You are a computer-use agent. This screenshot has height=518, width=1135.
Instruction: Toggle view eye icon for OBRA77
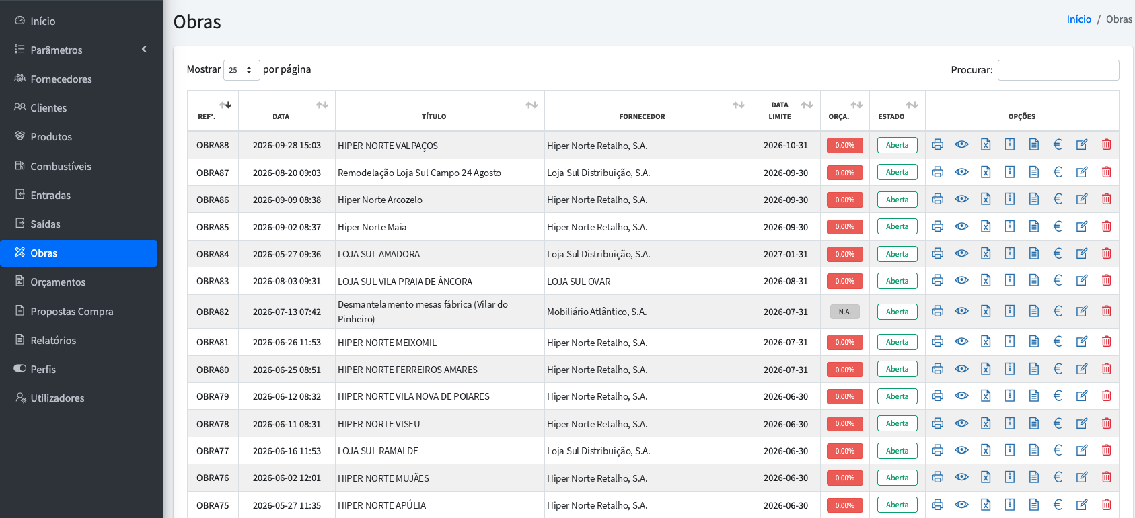(961, 450)
